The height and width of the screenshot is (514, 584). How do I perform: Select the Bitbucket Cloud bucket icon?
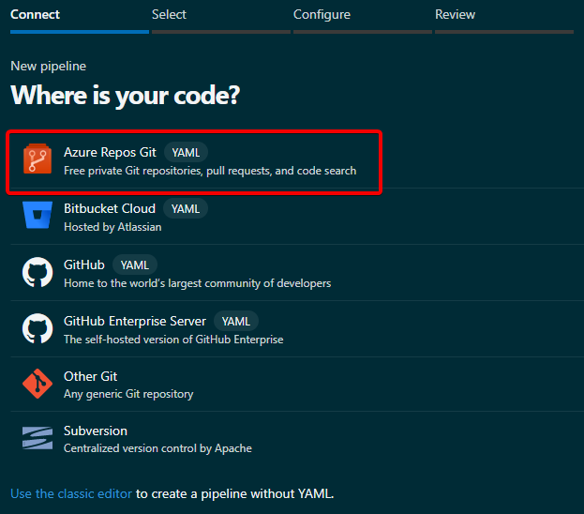pos(37,217)
